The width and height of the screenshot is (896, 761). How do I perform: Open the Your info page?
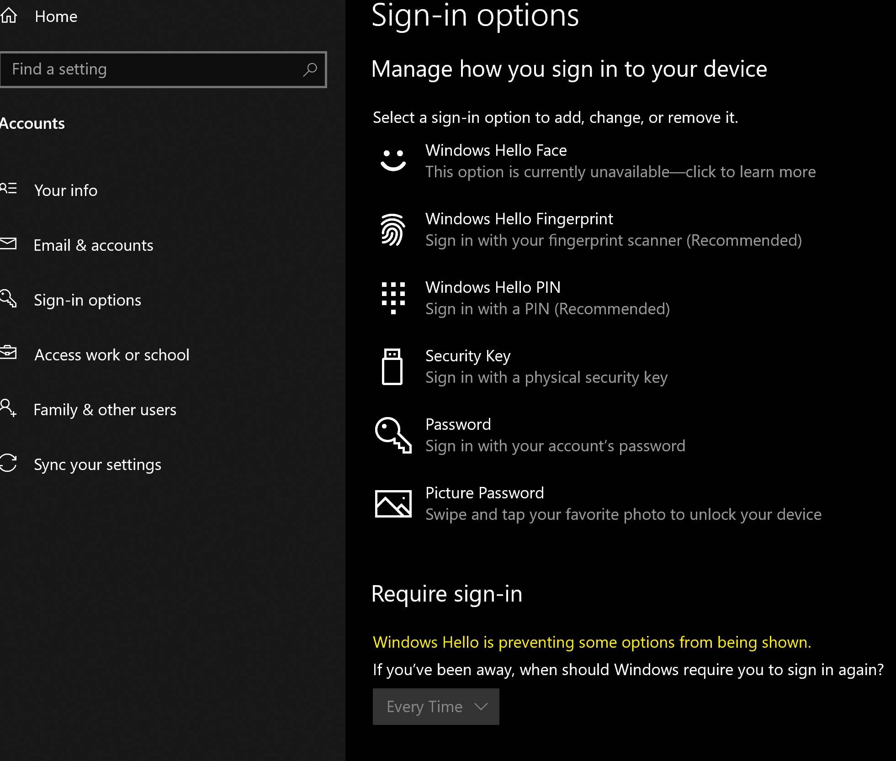point(66,190)
